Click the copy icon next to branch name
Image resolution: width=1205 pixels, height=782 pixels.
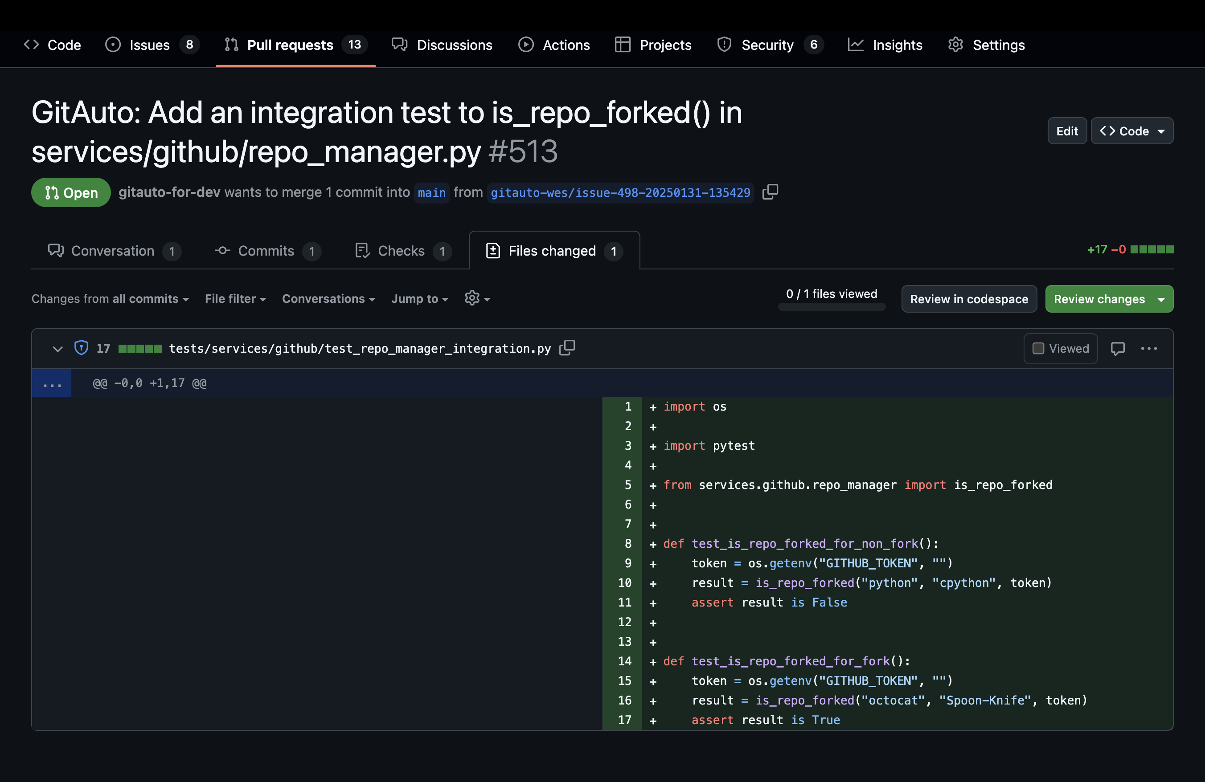coord(770,191)
